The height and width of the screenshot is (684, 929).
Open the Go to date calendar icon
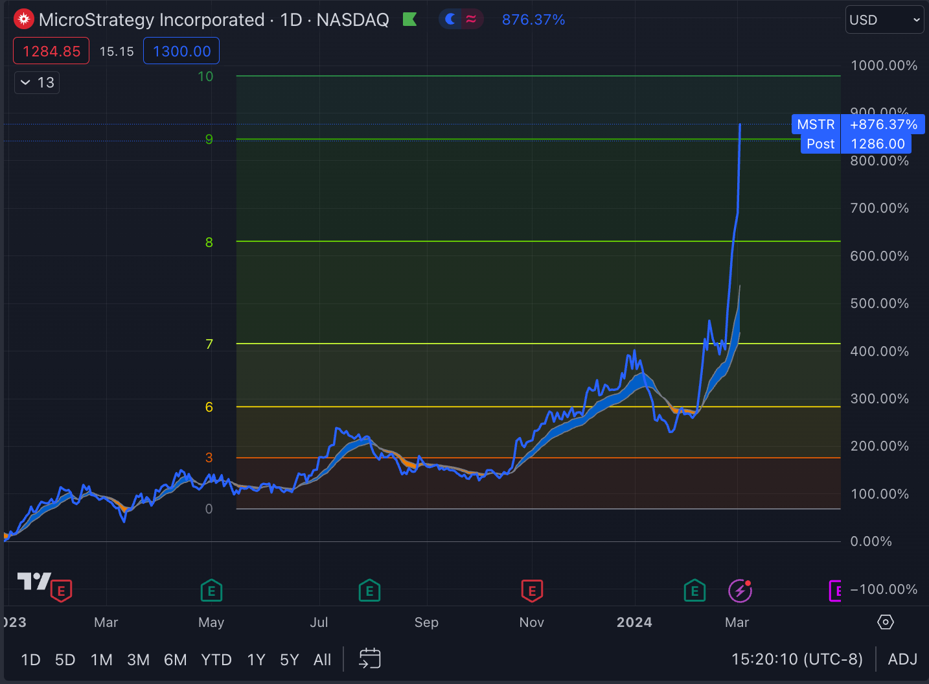pos(369,659)
